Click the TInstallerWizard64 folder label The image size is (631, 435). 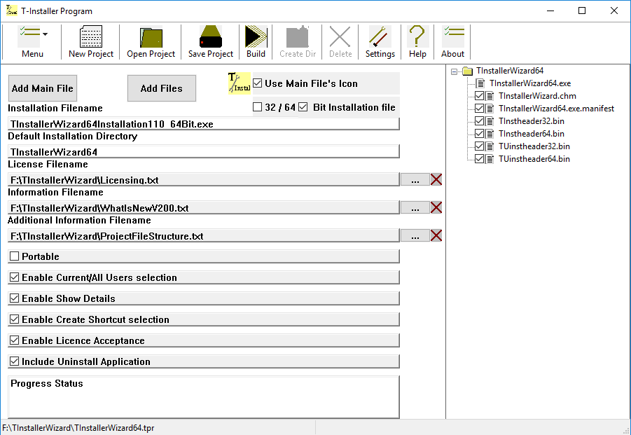pos(509,71)
